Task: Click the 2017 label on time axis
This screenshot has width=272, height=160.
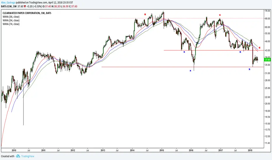Action: point(220,150)
